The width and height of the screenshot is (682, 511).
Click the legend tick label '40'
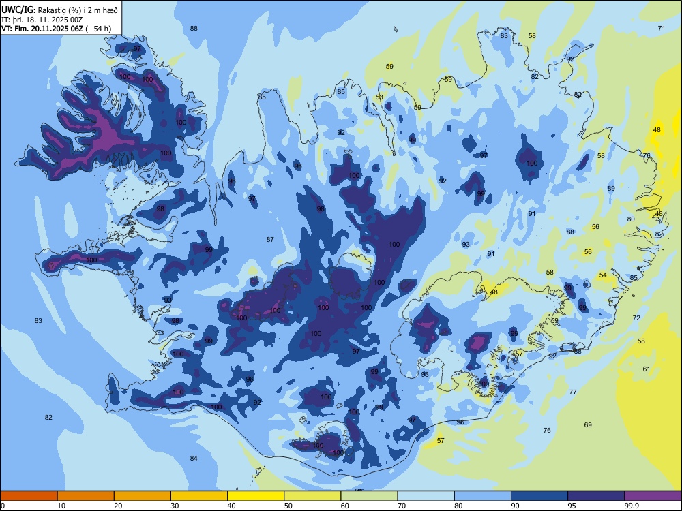click(x=232, y=506)
